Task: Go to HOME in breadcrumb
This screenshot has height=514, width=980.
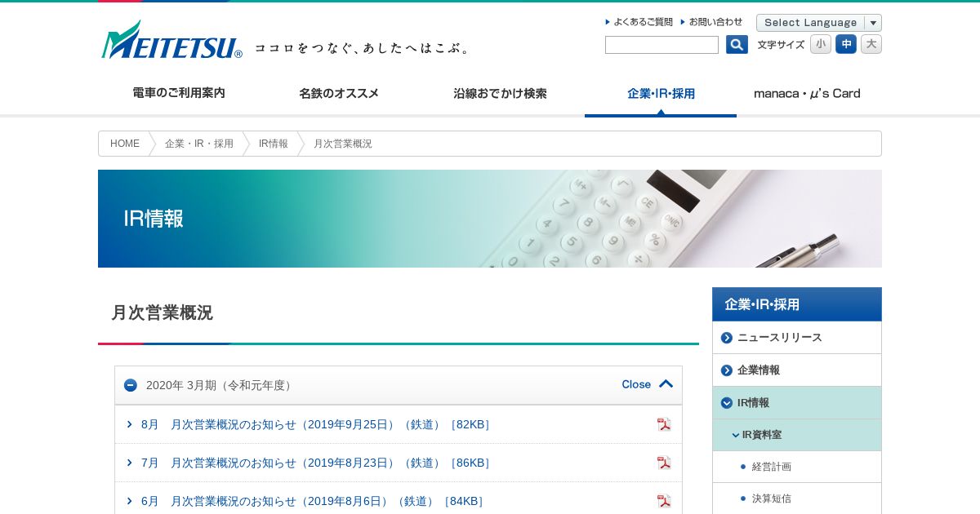Action: point(125,144)
